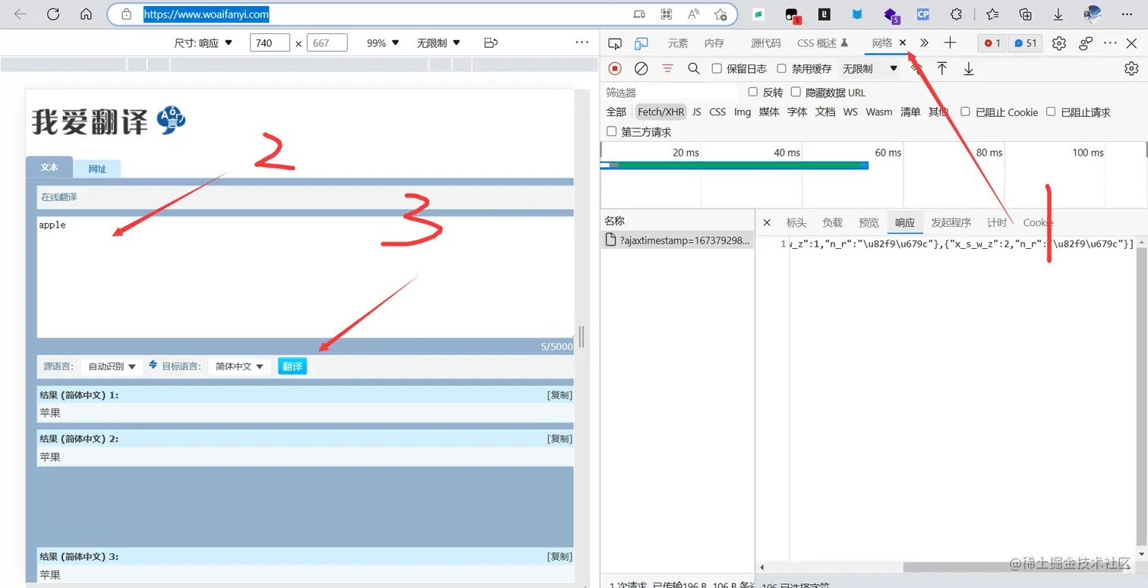The height and width of the screenshot is (588, 1148).
Task: Add a new DevTools tool plus icon
Action: [x=950, y=43]
